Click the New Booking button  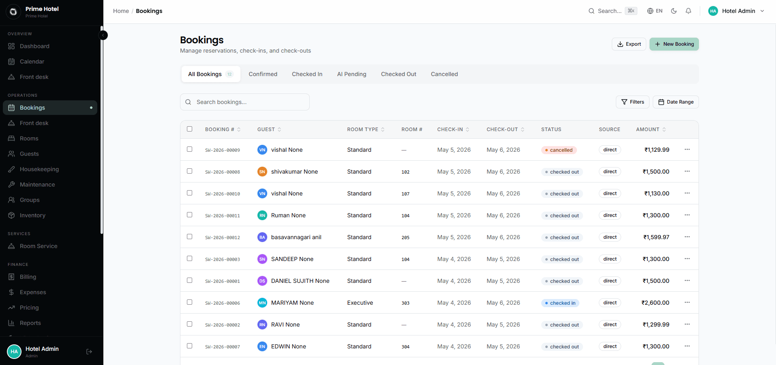[x=674, y=44]
